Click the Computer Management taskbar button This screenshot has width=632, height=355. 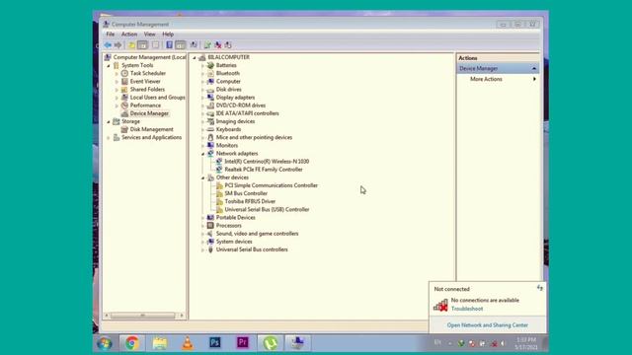point(298,343)
